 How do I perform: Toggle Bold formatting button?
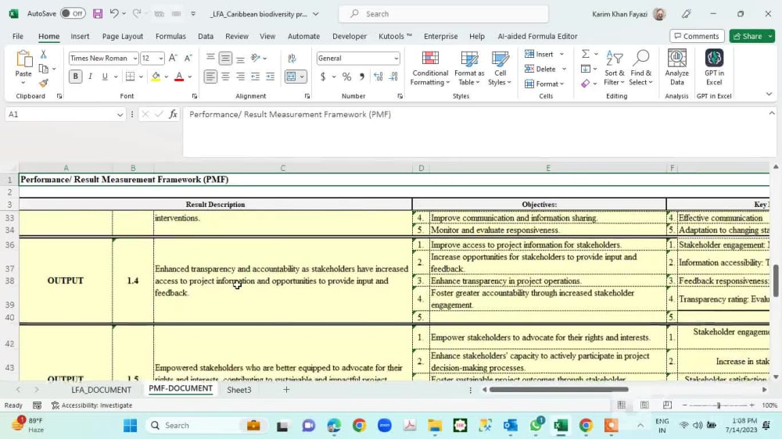pos(75,77)
